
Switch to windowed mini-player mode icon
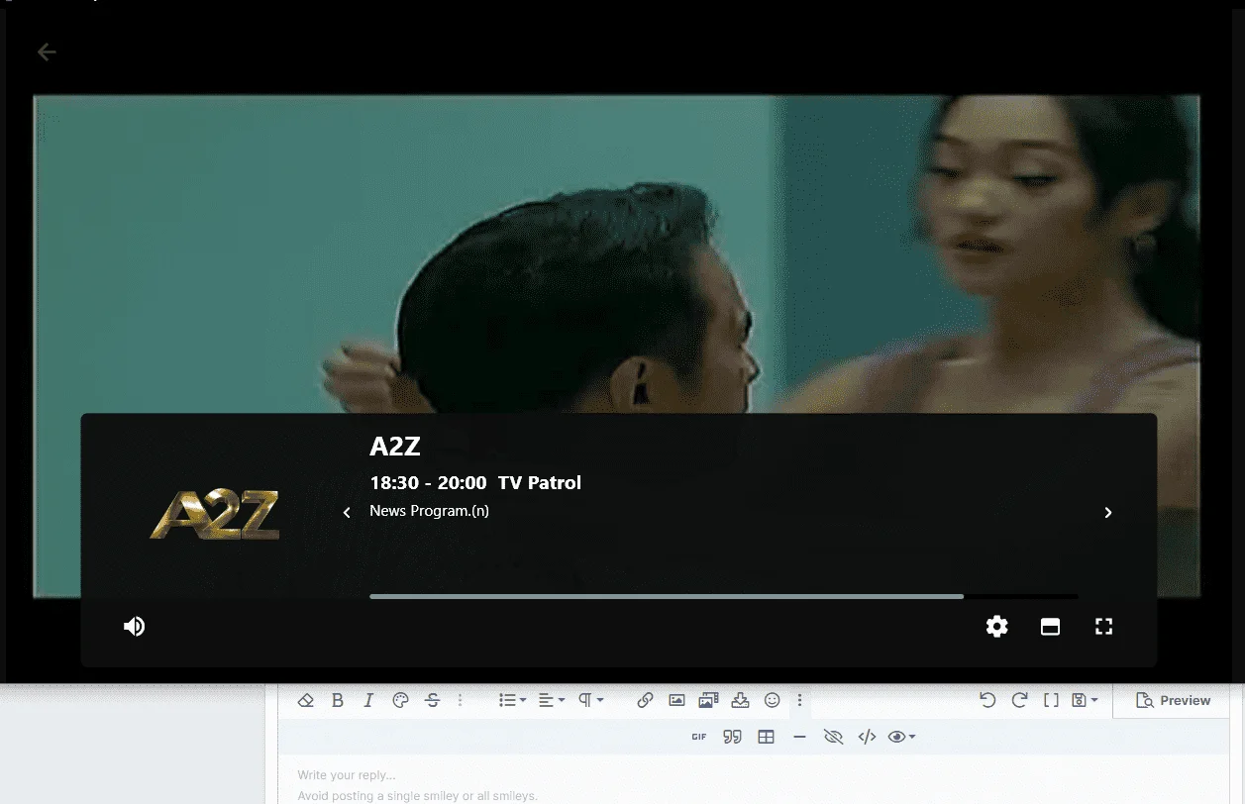click(x=1051, y=627)
